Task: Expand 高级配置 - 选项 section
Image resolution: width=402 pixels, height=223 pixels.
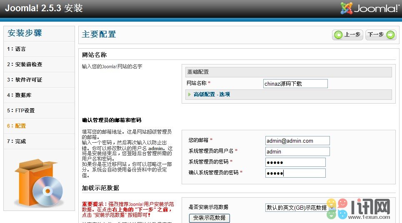Action: [x=212, y=94]
